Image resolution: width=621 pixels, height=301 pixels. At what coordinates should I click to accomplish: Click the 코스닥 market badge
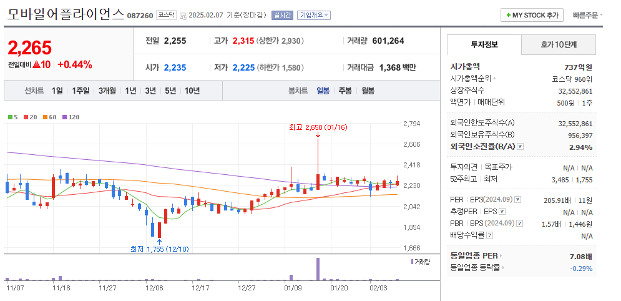pos(167,15)
